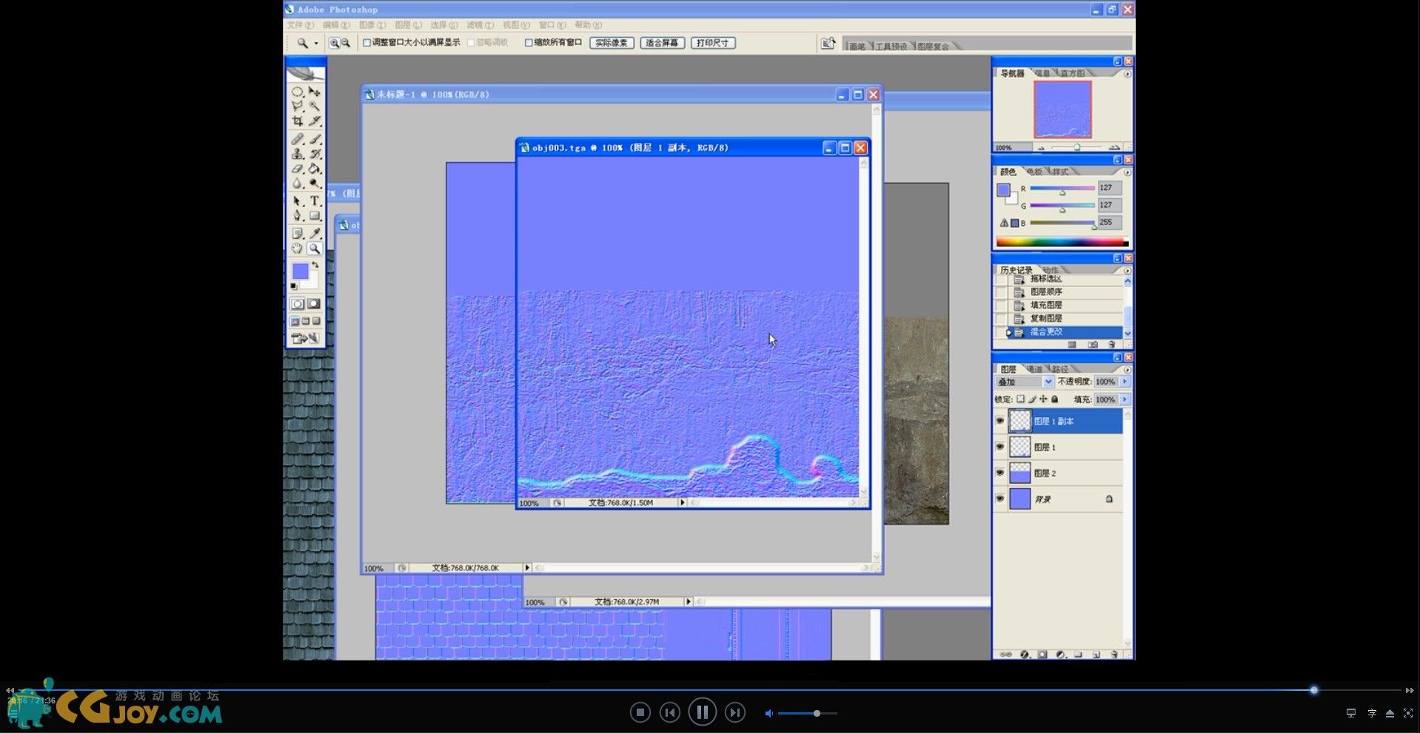Viewport: 1420px width, 733px height.
Task: Open the 滤镜 menu
Action: click(480, 25)
